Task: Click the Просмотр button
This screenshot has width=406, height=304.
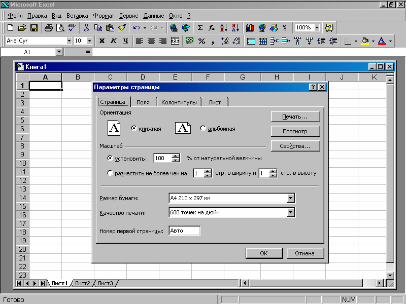Action: pyautogui.click(x=295, y=131)
